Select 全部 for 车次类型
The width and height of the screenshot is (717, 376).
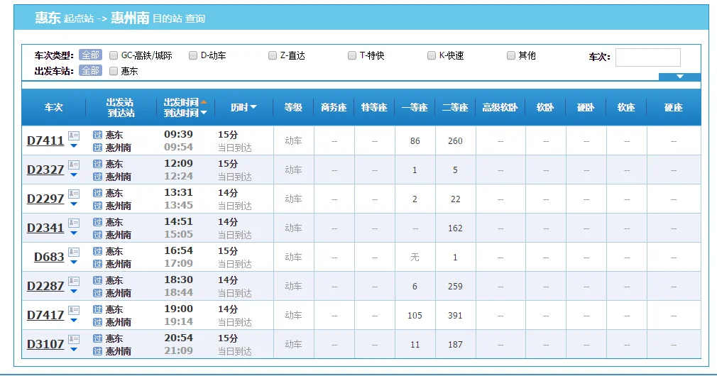pyautogui.click(x=91, y=55)
